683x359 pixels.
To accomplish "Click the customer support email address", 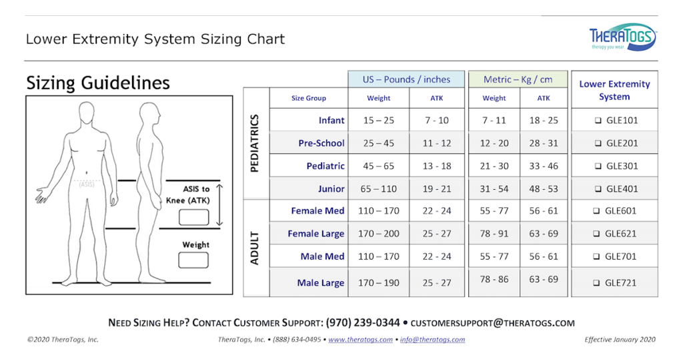I will [x=492, y=323].
